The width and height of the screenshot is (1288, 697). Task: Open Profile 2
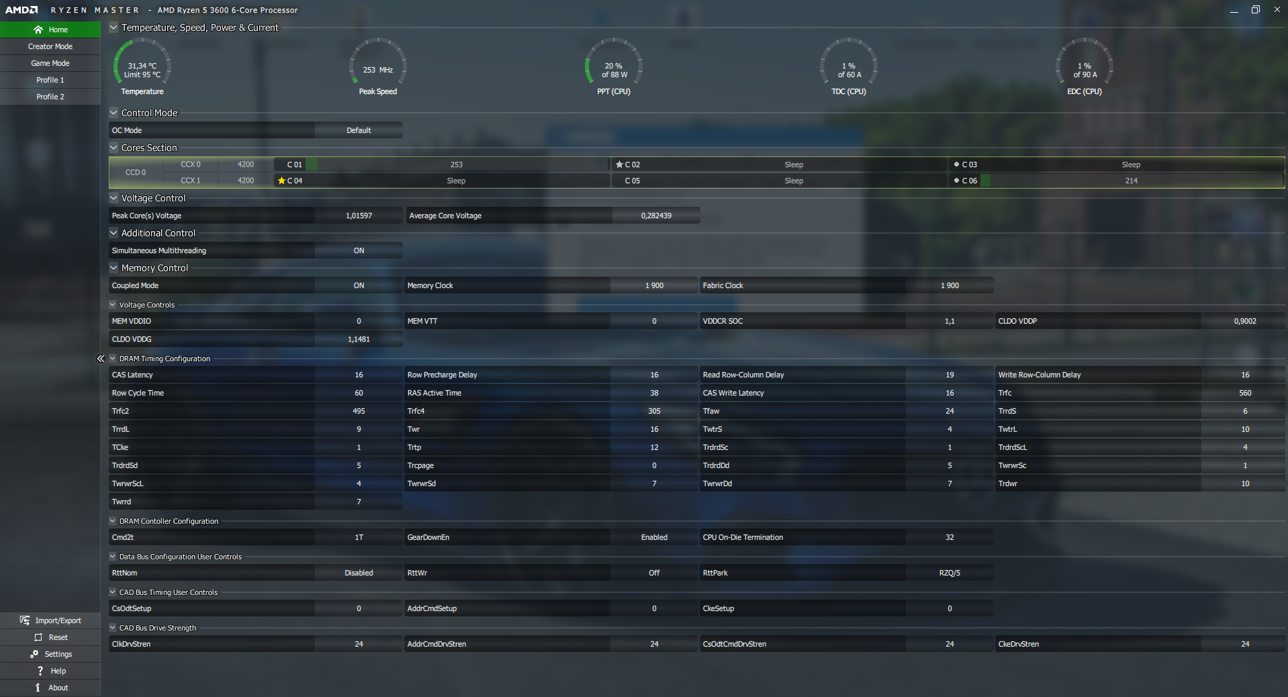coord(50,97)
